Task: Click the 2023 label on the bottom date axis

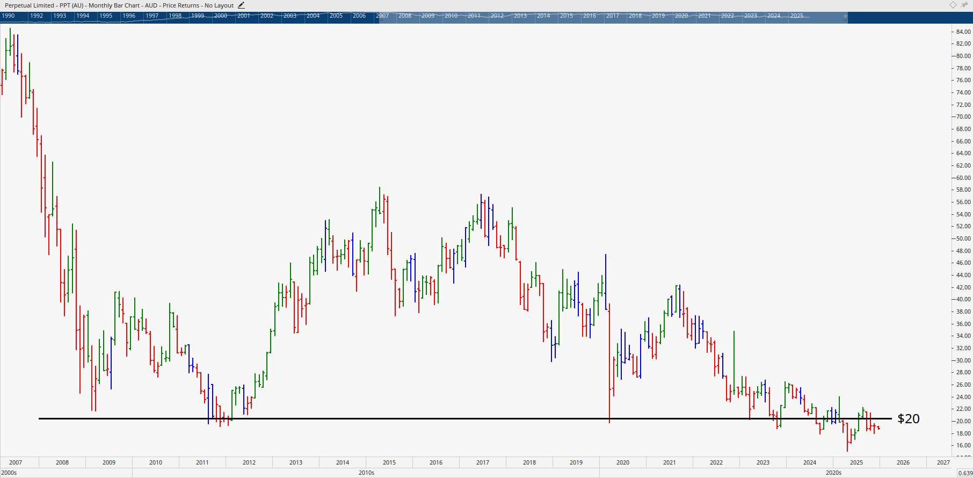Action: (x=763, y=462)
